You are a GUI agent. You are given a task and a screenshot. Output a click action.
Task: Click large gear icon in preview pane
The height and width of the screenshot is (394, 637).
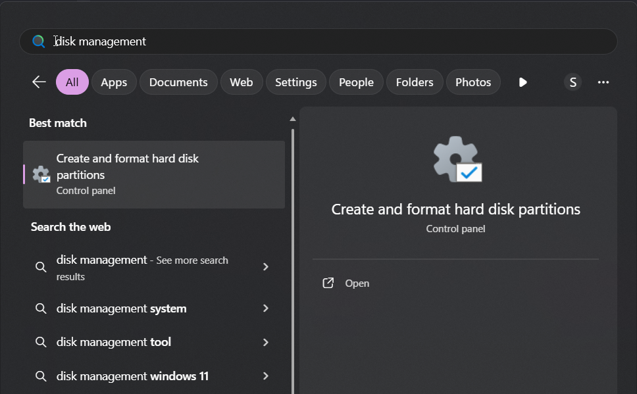click(457, 159)
